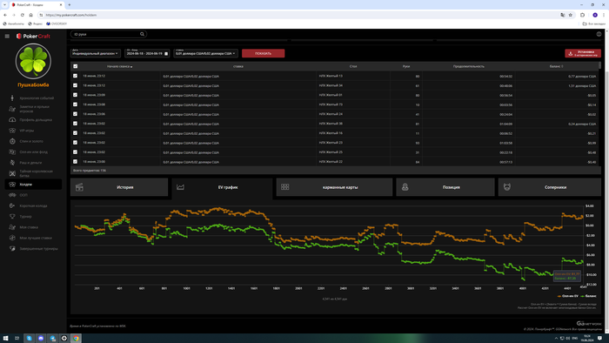Uncheck the first 18 июня 23:12 session row
Viewport: 609px width, 343px height.
76,76
